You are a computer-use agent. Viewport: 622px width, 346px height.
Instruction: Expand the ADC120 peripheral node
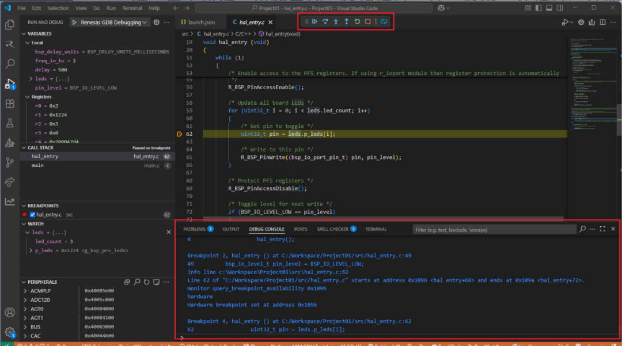pyautogui.click(x=25, y=300)
